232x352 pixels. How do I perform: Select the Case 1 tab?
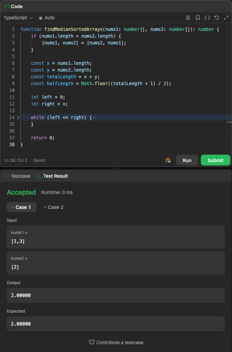(22, 207)
